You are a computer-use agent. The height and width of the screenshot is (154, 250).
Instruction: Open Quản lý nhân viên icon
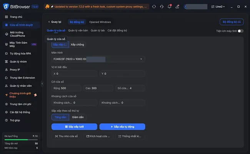[x=7, y=86]
